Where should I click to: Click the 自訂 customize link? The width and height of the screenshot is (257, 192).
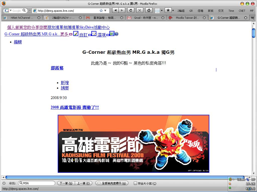pos(84,34)
